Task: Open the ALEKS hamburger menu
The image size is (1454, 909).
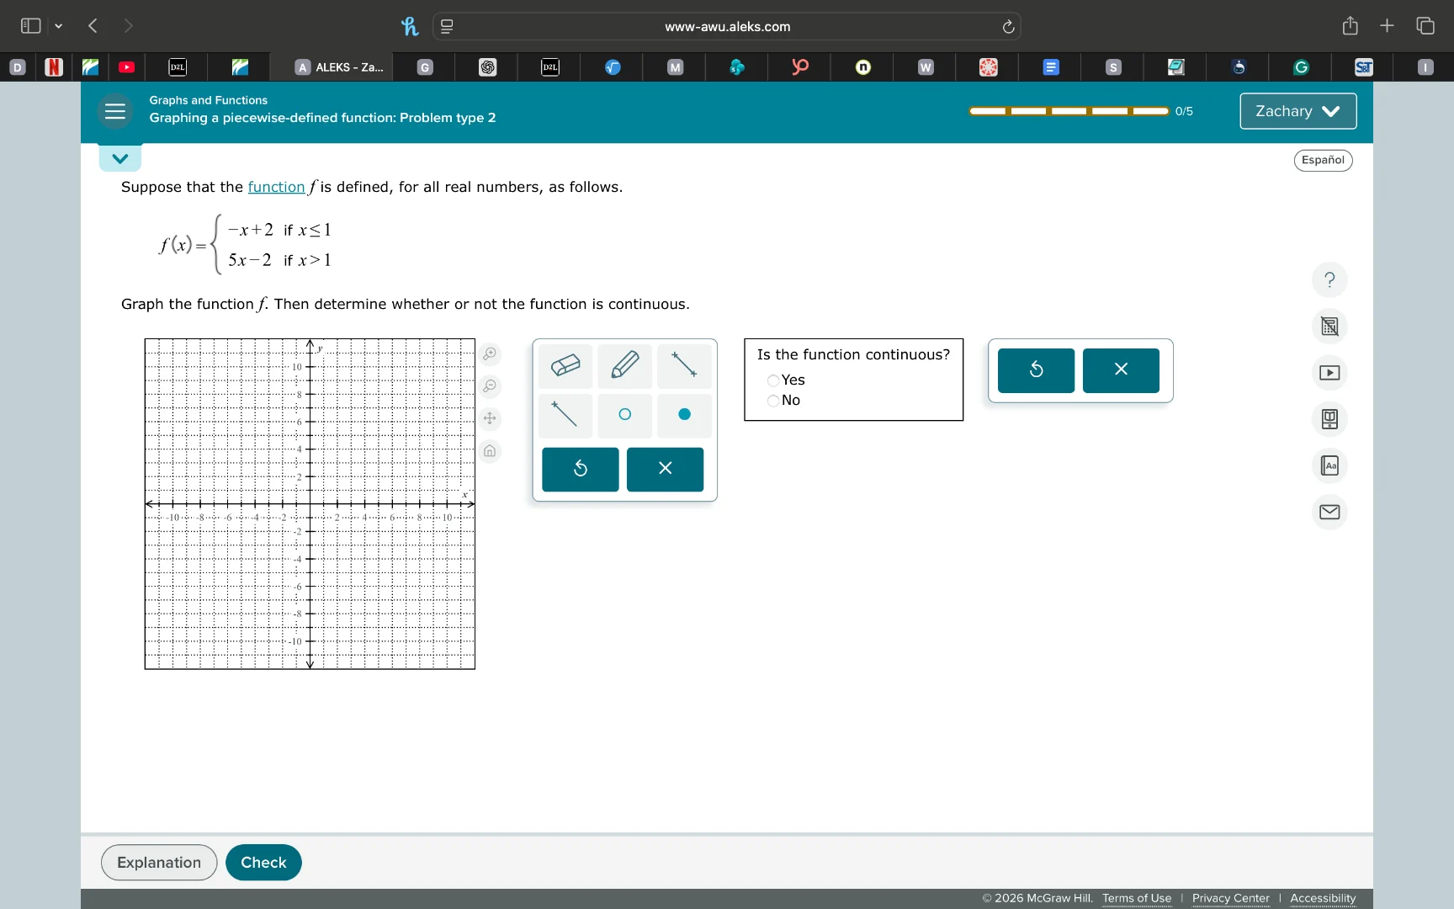Action: 114,111
